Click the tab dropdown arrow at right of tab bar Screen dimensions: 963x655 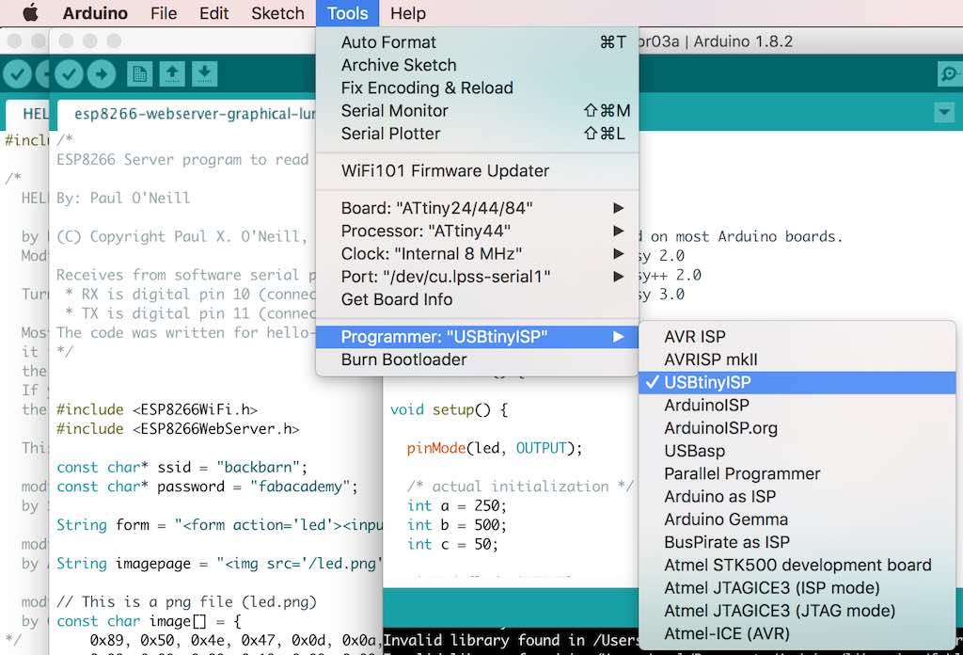(x=944, y=112)
